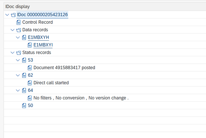This screenshot has height=138, width=206.
Task: Click the document icon of status 50
Action: point(24,105)
